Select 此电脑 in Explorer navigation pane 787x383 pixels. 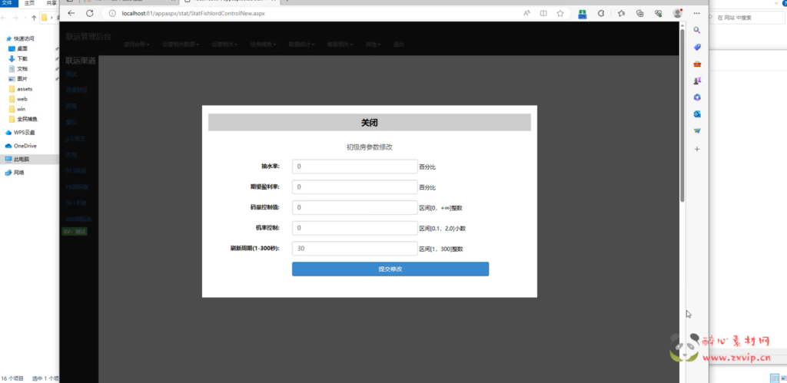coord(22,159)
